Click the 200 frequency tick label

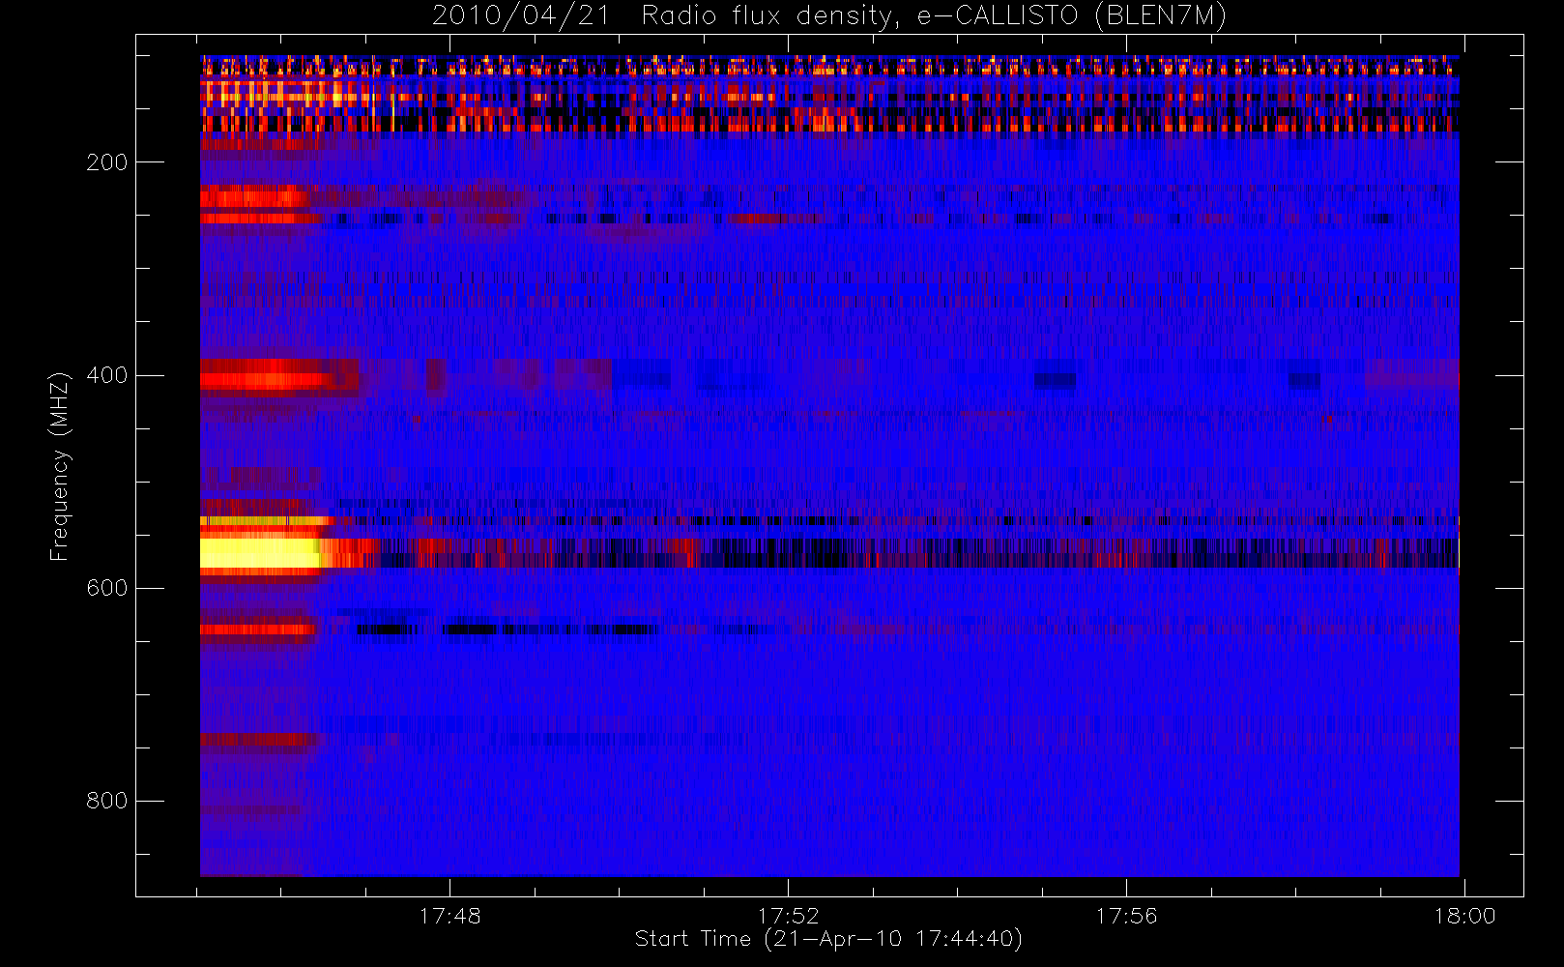click(107, 162)
